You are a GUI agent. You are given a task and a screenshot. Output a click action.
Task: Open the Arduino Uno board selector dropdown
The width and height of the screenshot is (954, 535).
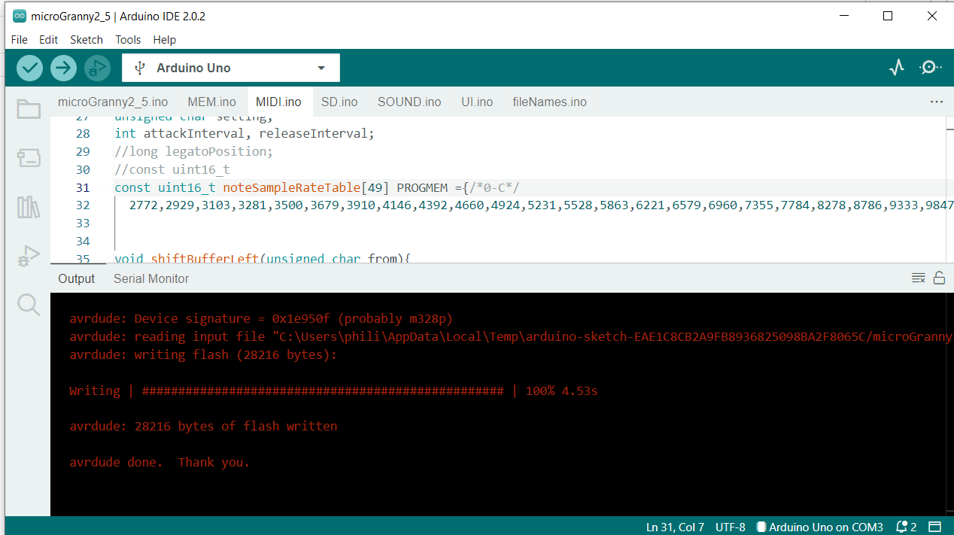[230, 67]
